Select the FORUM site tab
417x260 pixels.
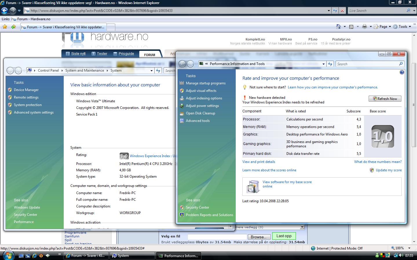tap(150, 55)
